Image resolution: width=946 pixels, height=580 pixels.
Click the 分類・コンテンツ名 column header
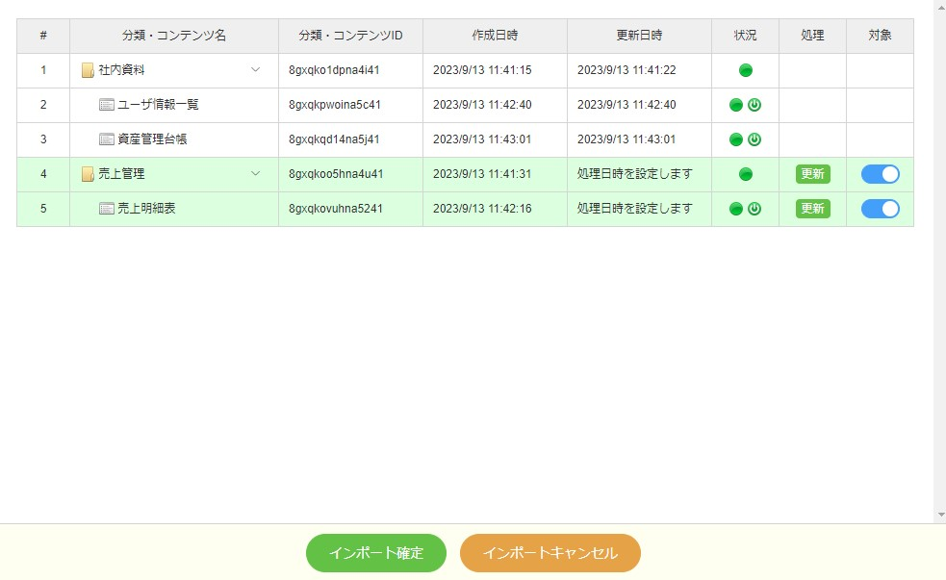point(174,36)
